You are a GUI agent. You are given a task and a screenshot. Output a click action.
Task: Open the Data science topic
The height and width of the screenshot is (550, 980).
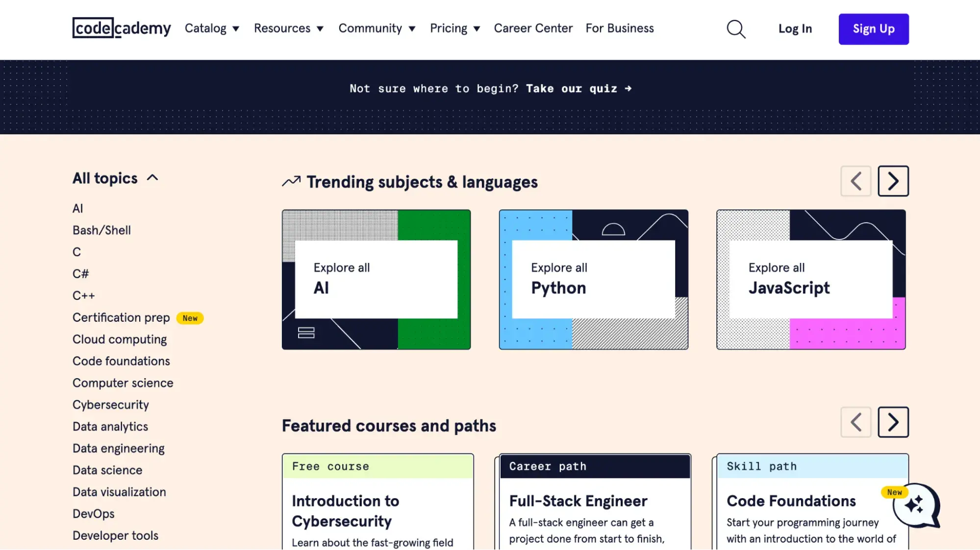(107, 470)
